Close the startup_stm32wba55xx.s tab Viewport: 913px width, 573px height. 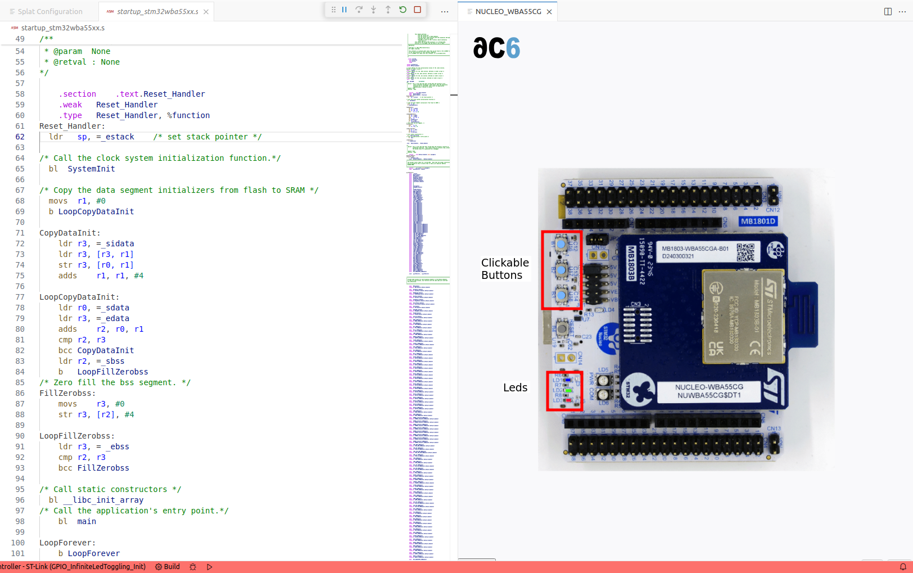206,11
